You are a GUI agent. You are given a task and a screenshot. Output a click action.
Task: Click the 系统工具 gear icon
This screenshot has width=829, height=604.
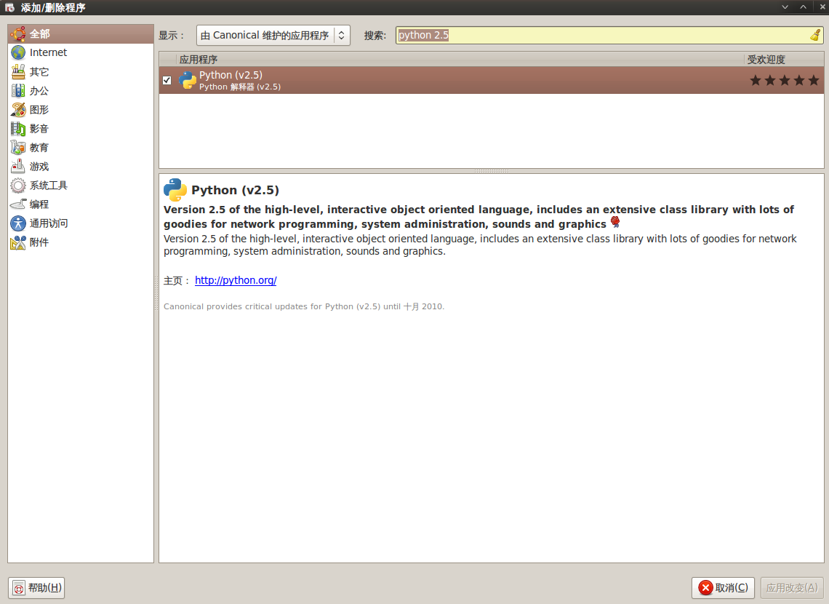click(18, 186)
